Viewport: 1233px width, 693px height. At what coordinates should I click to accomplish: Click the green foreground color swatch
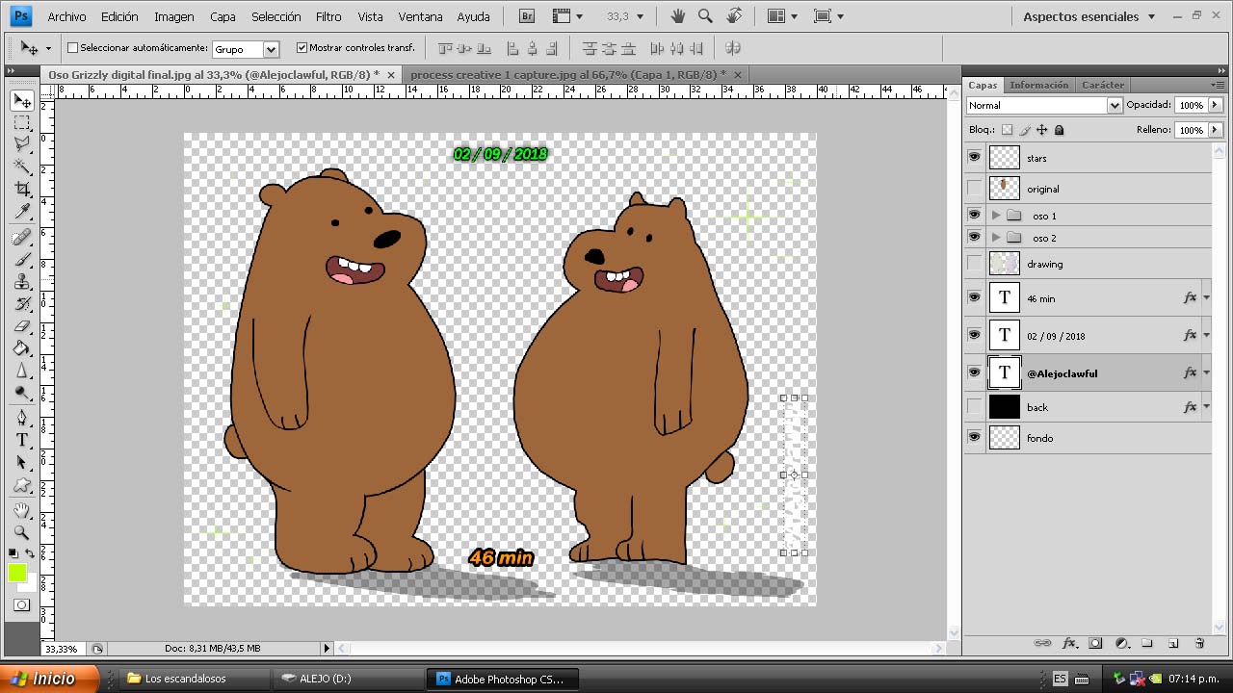tap(17, 573)
